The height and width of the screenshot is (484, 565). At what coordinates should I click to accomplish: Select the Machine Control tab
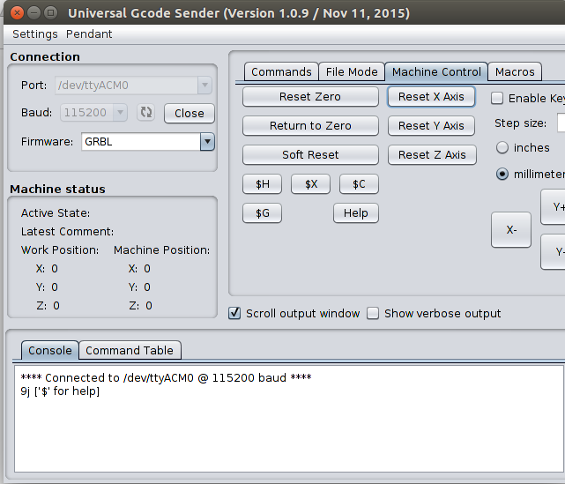(x=436, y=71)
